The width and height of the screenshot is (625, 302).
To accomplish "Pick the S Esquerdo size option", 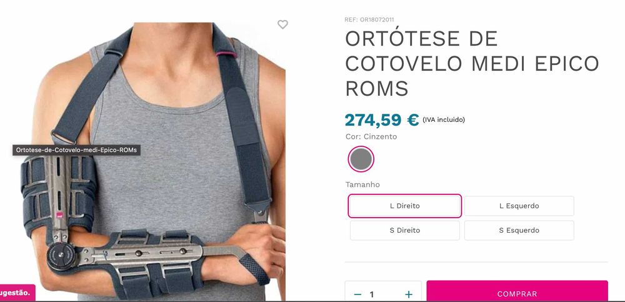I will click(519, 230).
